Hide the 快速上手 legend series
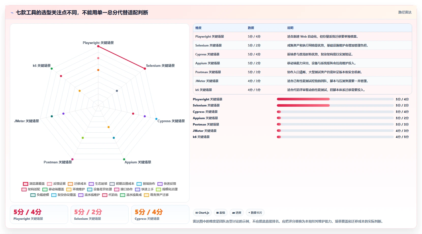Screen dimensions: 422x234 [144, 189]
